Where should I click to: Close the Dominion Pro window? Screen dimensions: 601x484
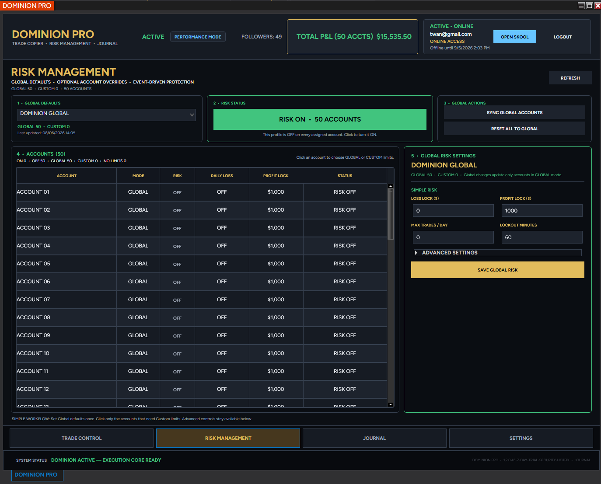598,6
